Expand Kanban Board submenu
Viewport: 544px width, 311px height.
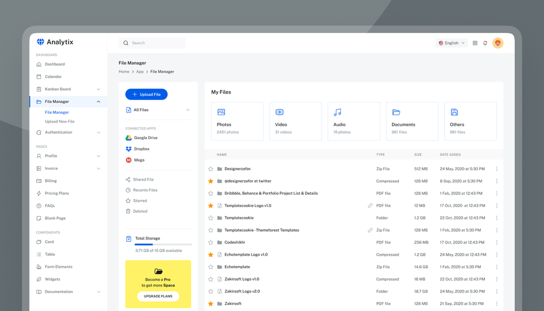pyautogui.click(x=99, y=89)
